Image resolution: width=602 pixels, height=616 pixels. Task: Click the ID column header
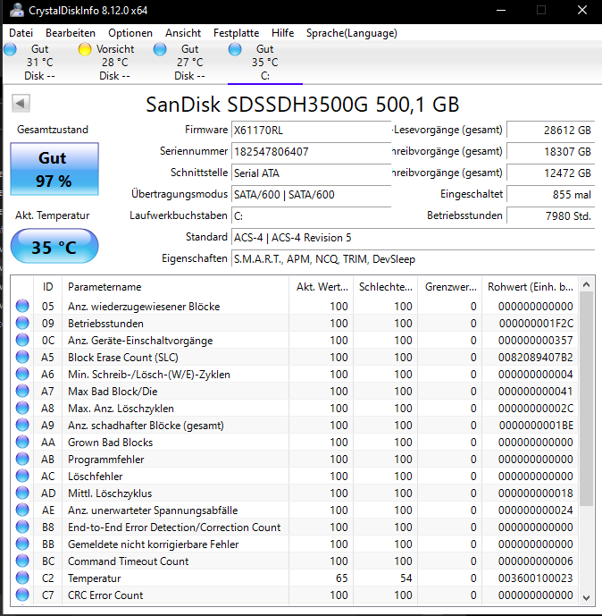click(47, 287)
